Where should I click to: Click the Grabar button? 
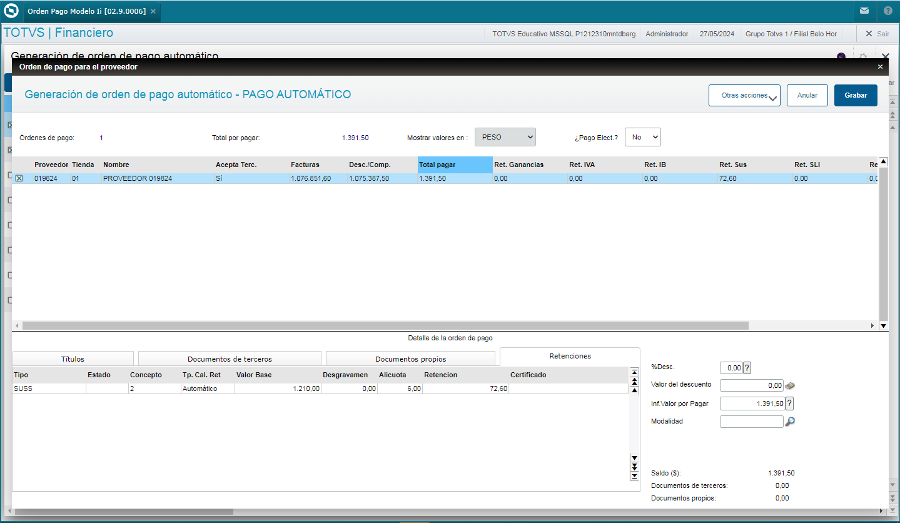click(856, 96)
